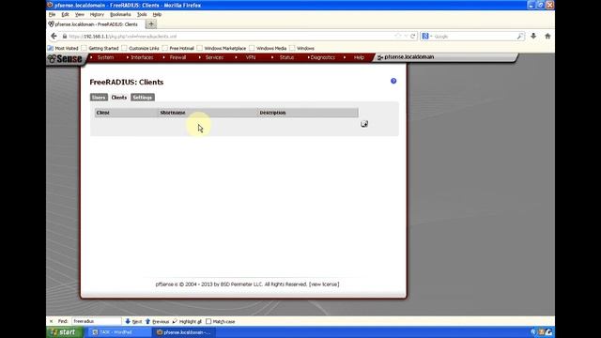The image size is (601, 338).
Task: Open Customize Links bookmark
Action: pyautogui.click(x=140, y=48)
